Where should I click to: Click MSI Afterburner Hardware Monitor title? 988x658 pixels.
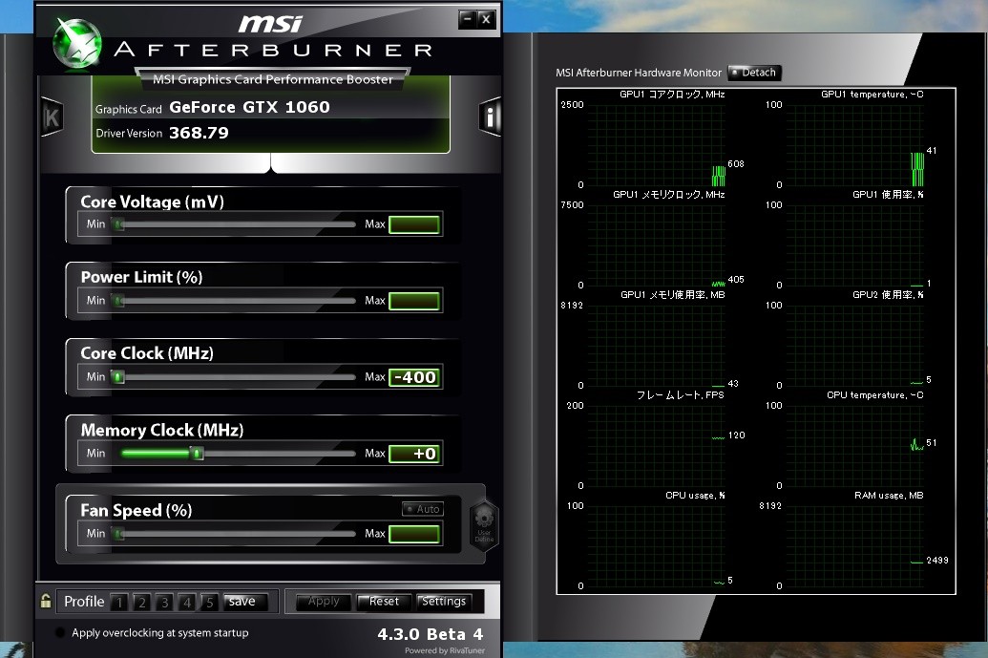pyautogui.click(x=639, y=74)
